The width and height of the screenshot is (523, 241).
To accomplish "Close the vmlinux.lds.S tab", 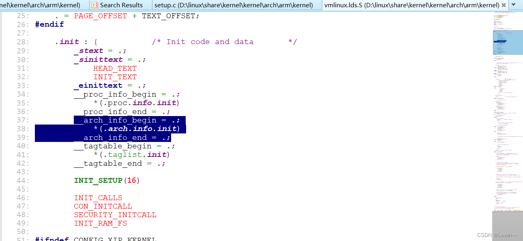I will [x=504, y=5].
